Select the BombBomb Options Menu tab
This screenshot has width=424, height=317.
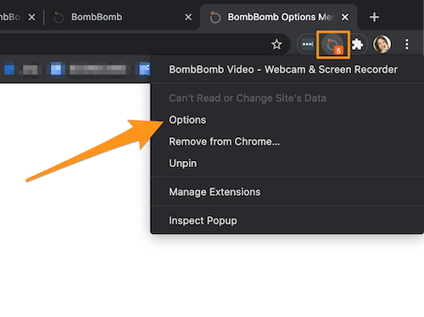(278, 17)
